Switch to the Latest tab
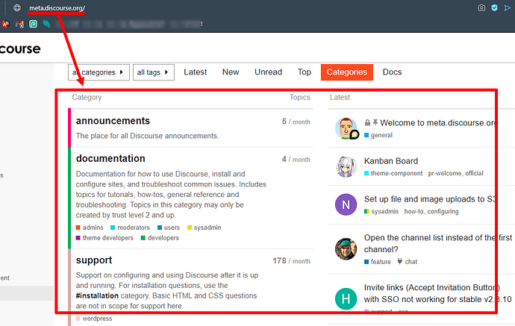This screenshot has height=326, width=515. [x=195, y=72]
